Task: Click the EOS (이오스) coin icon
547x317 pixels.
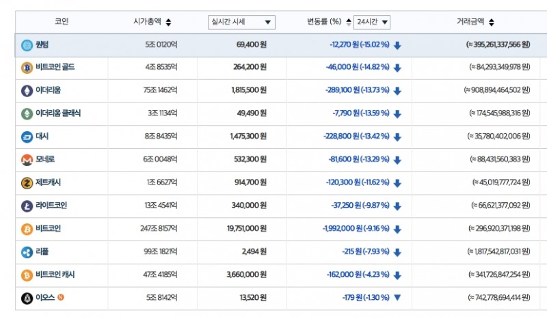Action: [x=27, y=298]
